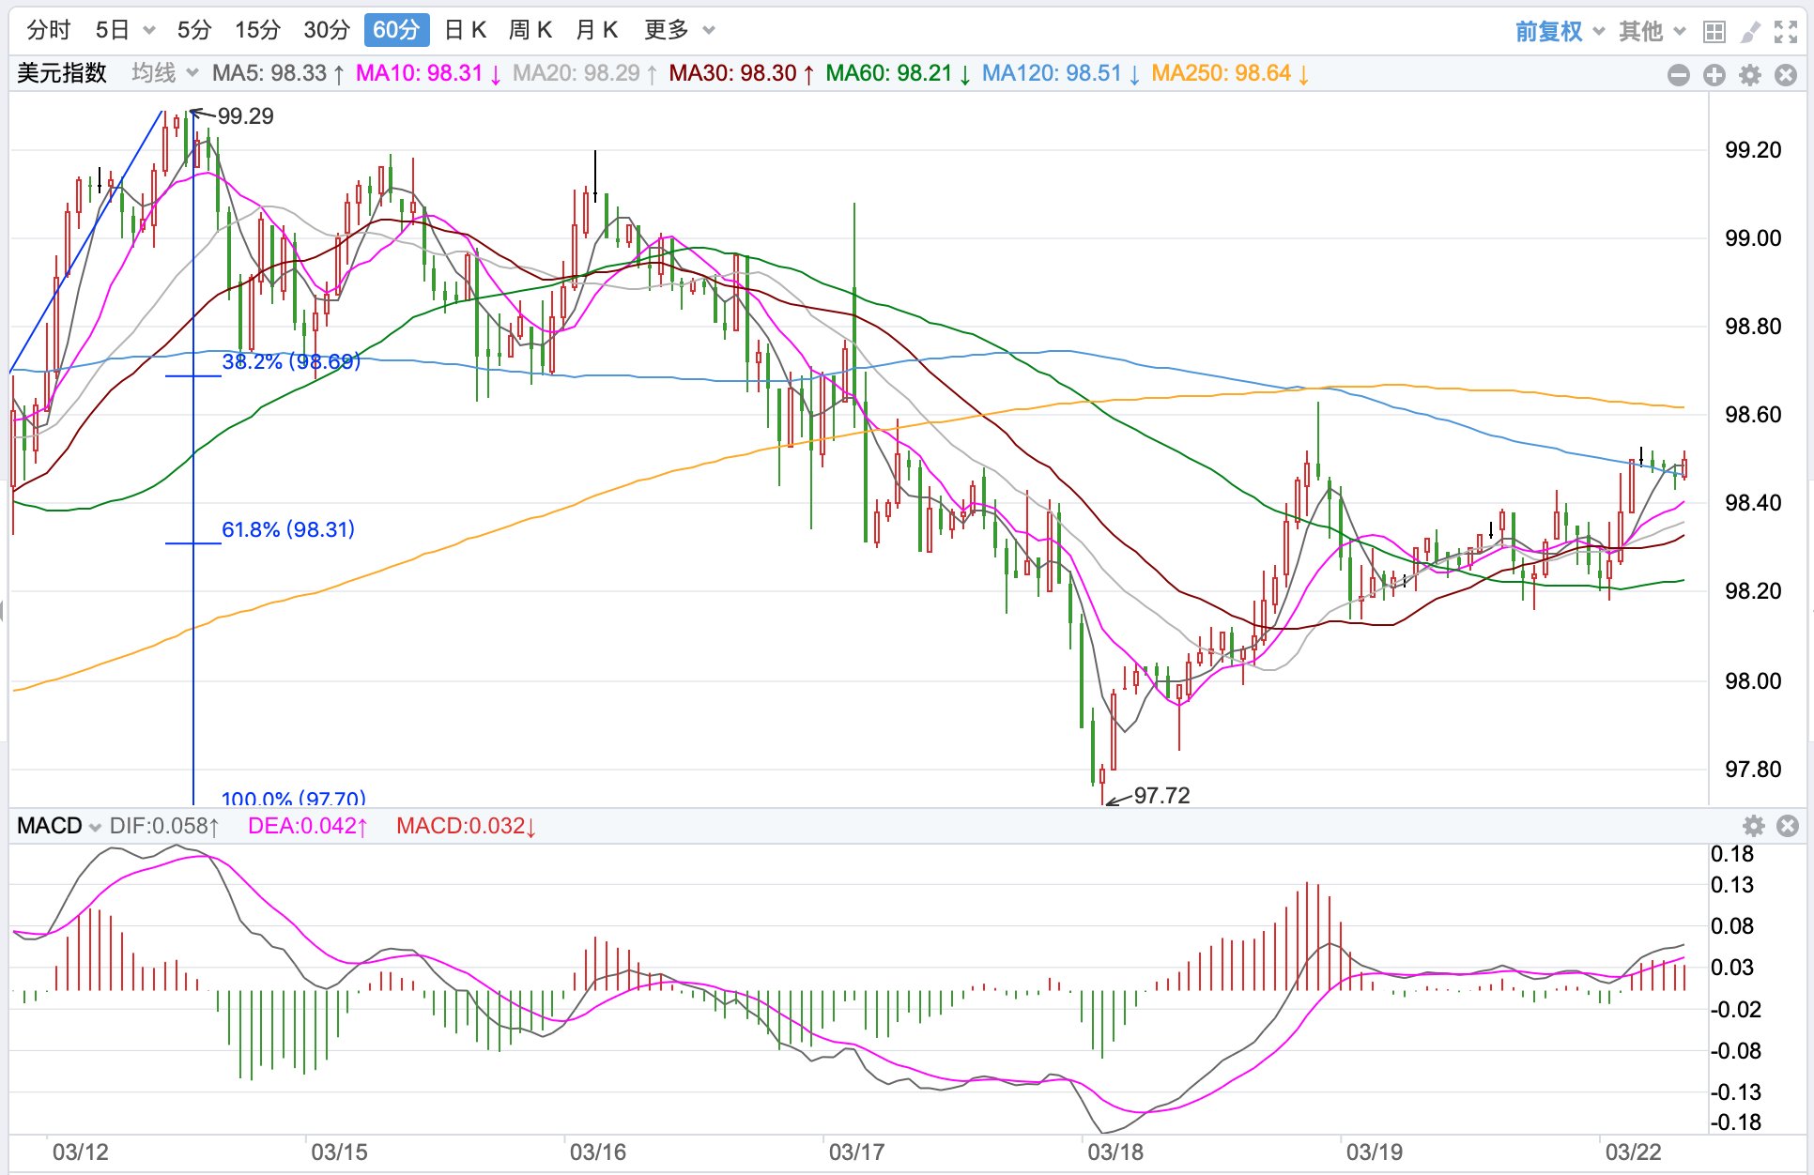Click the 61.8% Fibonacci level label
This screenshot has width=1814, height=1175.
point(287,529)
